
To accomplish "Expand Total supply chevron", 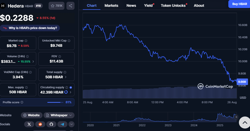I will pos(66,77).
